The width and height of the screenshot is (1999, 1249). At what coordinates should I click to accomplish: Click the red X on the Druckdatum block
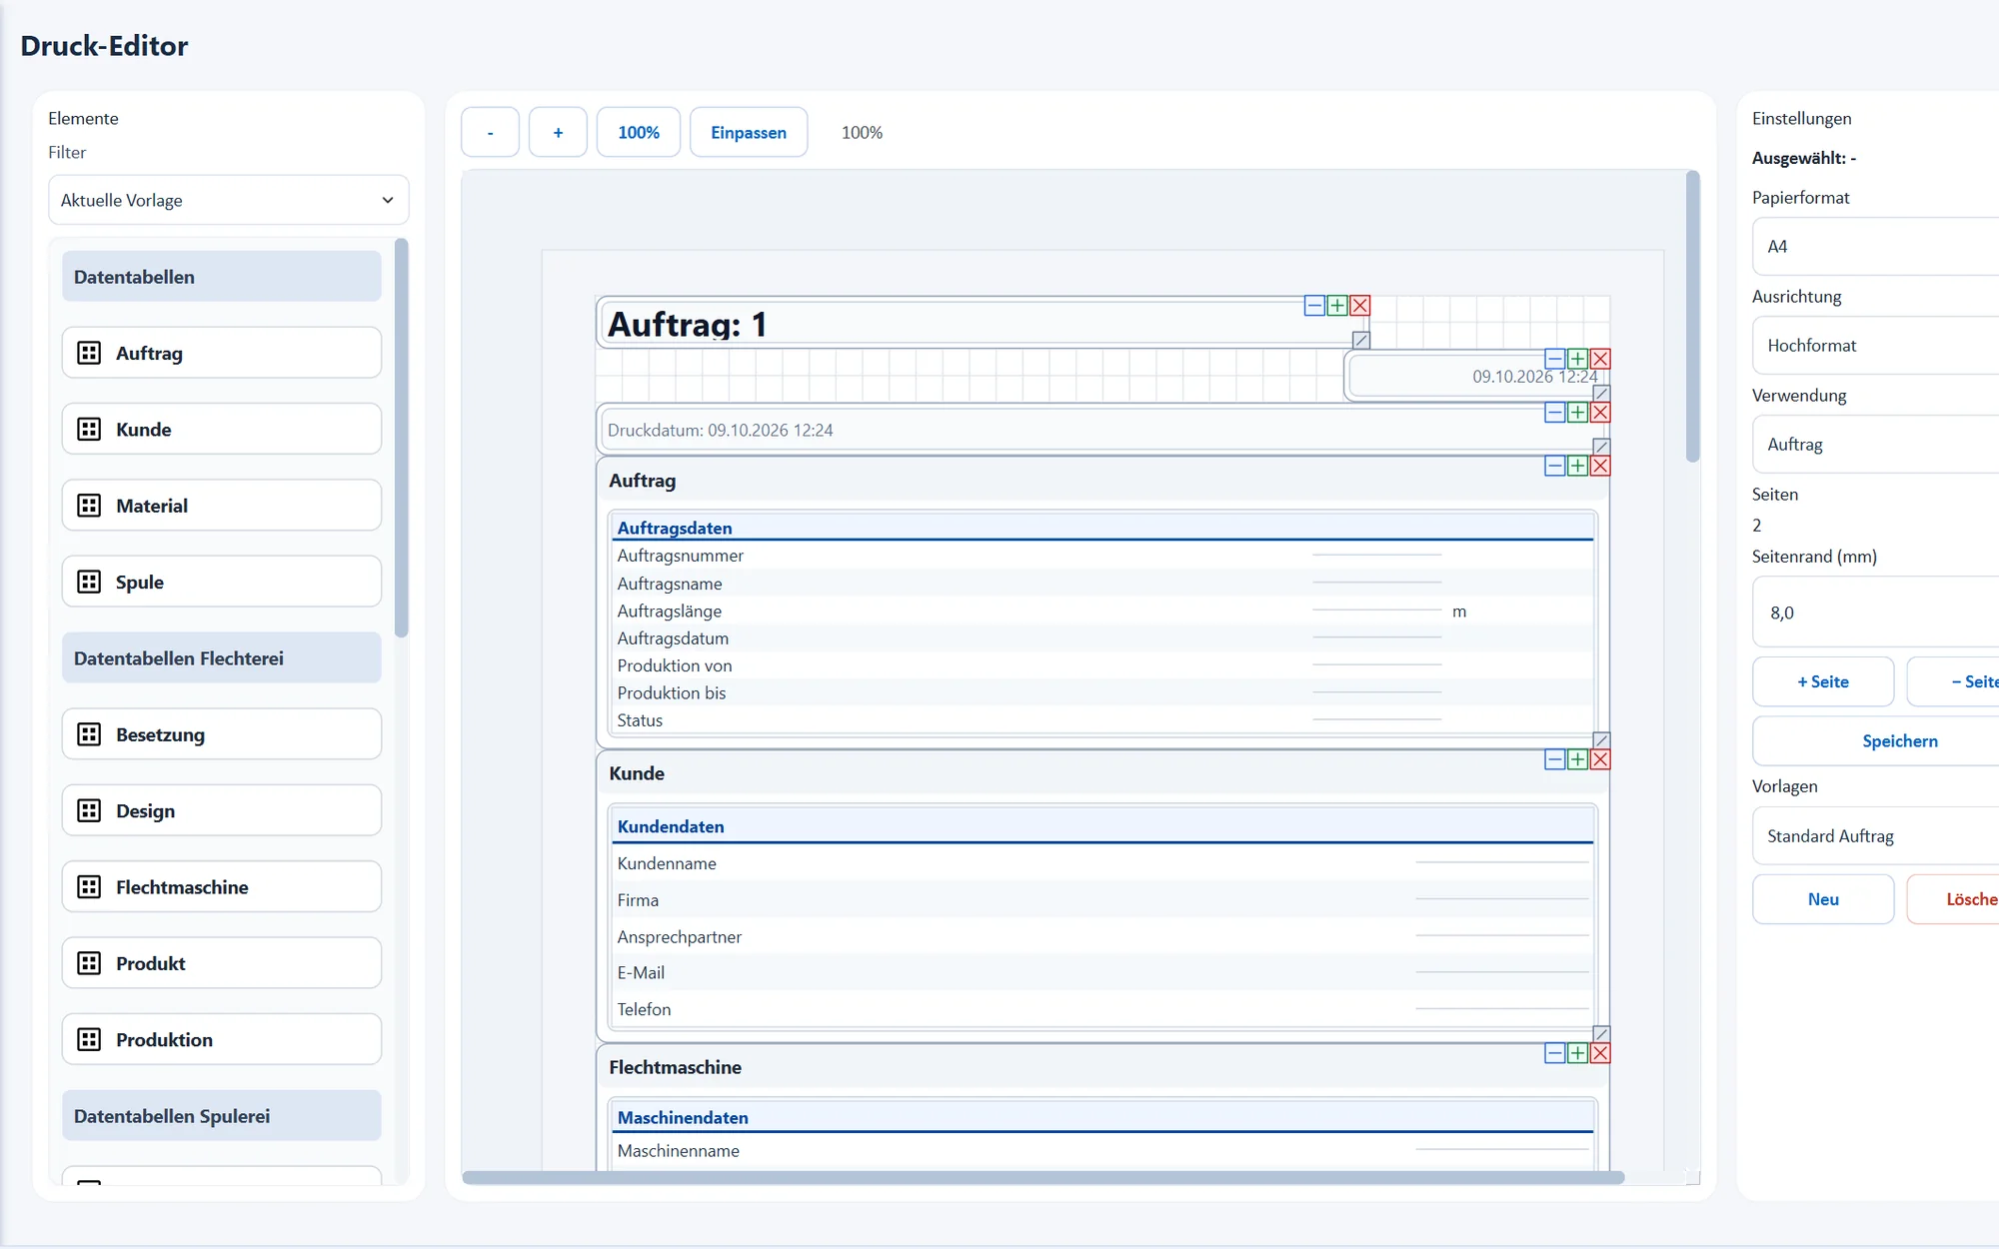coord(1600,413)
